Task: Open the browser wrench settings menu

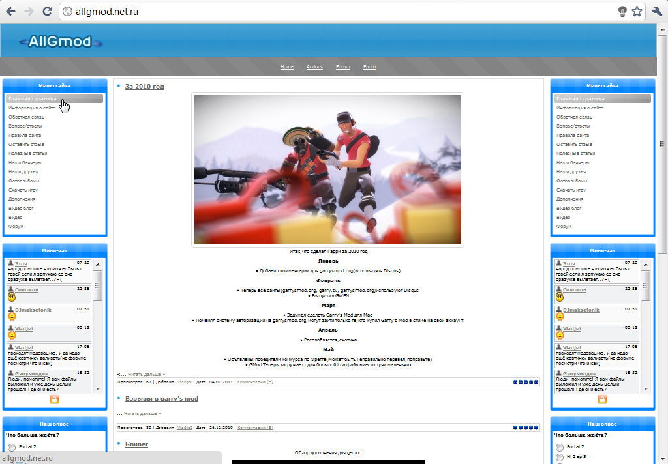Action: [x=657, y=12]
